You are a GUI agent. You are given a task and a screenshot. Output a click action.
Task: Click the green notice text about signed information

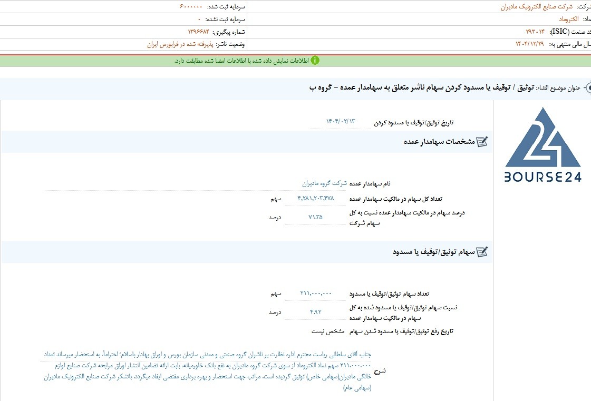[x=241, y=61]
